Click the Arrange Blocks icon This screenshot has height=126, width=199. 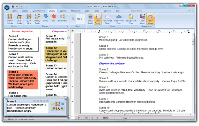point(10,18)
